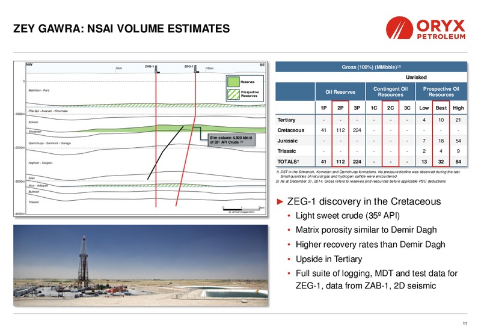Viewport: 481px width, 333px height.
Task: Click the Bakhtiari - Fars formation label
Action: [x=38, y=90]
